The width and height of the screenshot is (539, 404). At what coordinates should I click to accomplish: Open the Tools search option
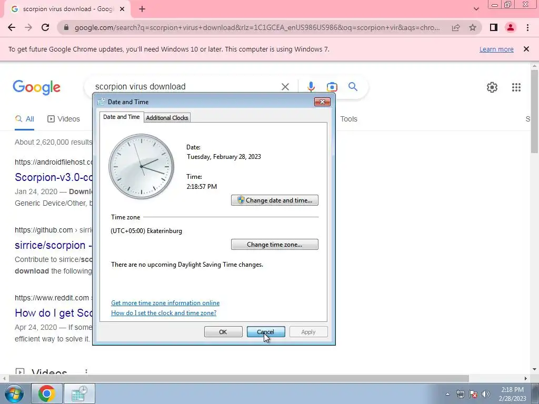(348, 119)
